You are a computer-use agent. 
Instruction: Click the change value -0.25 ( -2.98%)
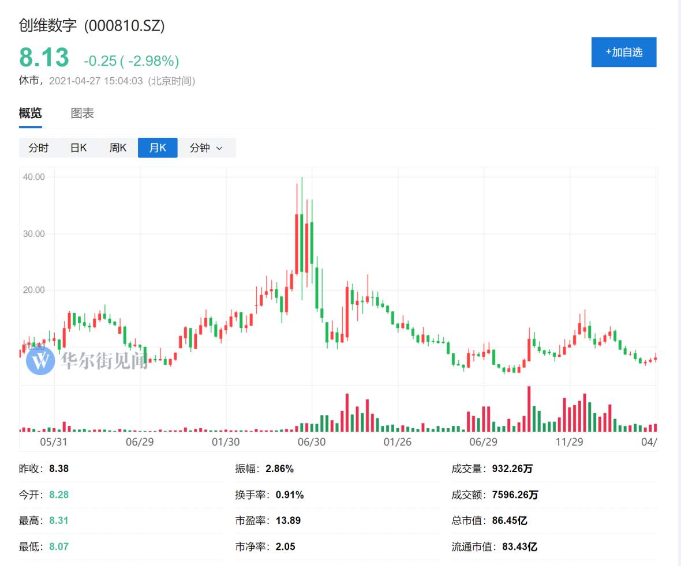[131, 61]
